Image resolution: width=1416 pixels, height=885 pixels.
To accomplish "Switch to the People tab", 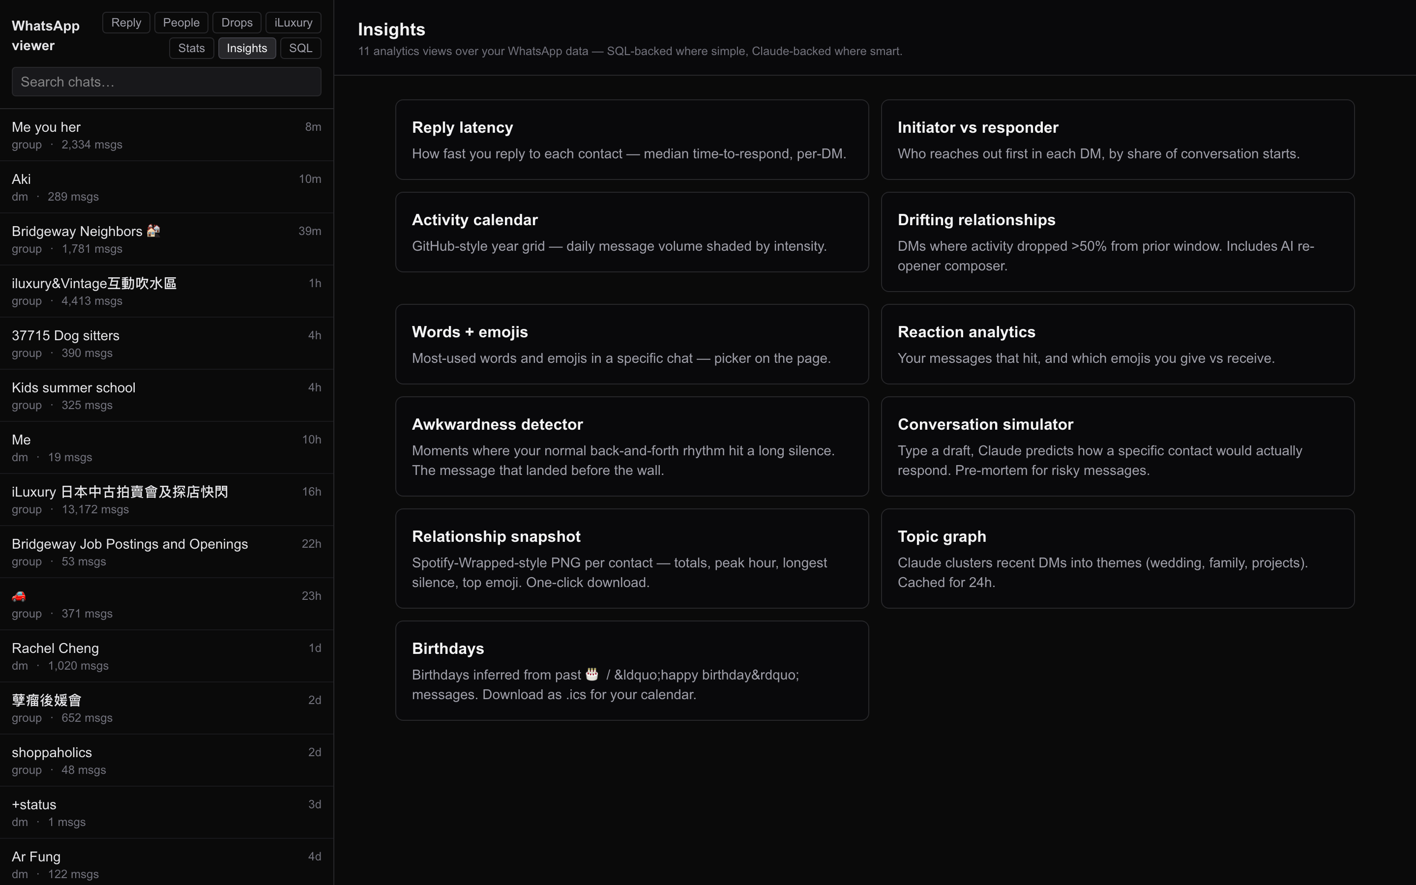I will point(181,22).
